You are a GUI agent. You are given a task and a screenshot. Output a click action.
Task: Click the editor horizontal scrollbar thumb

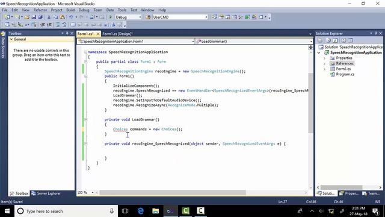[173, 193]
